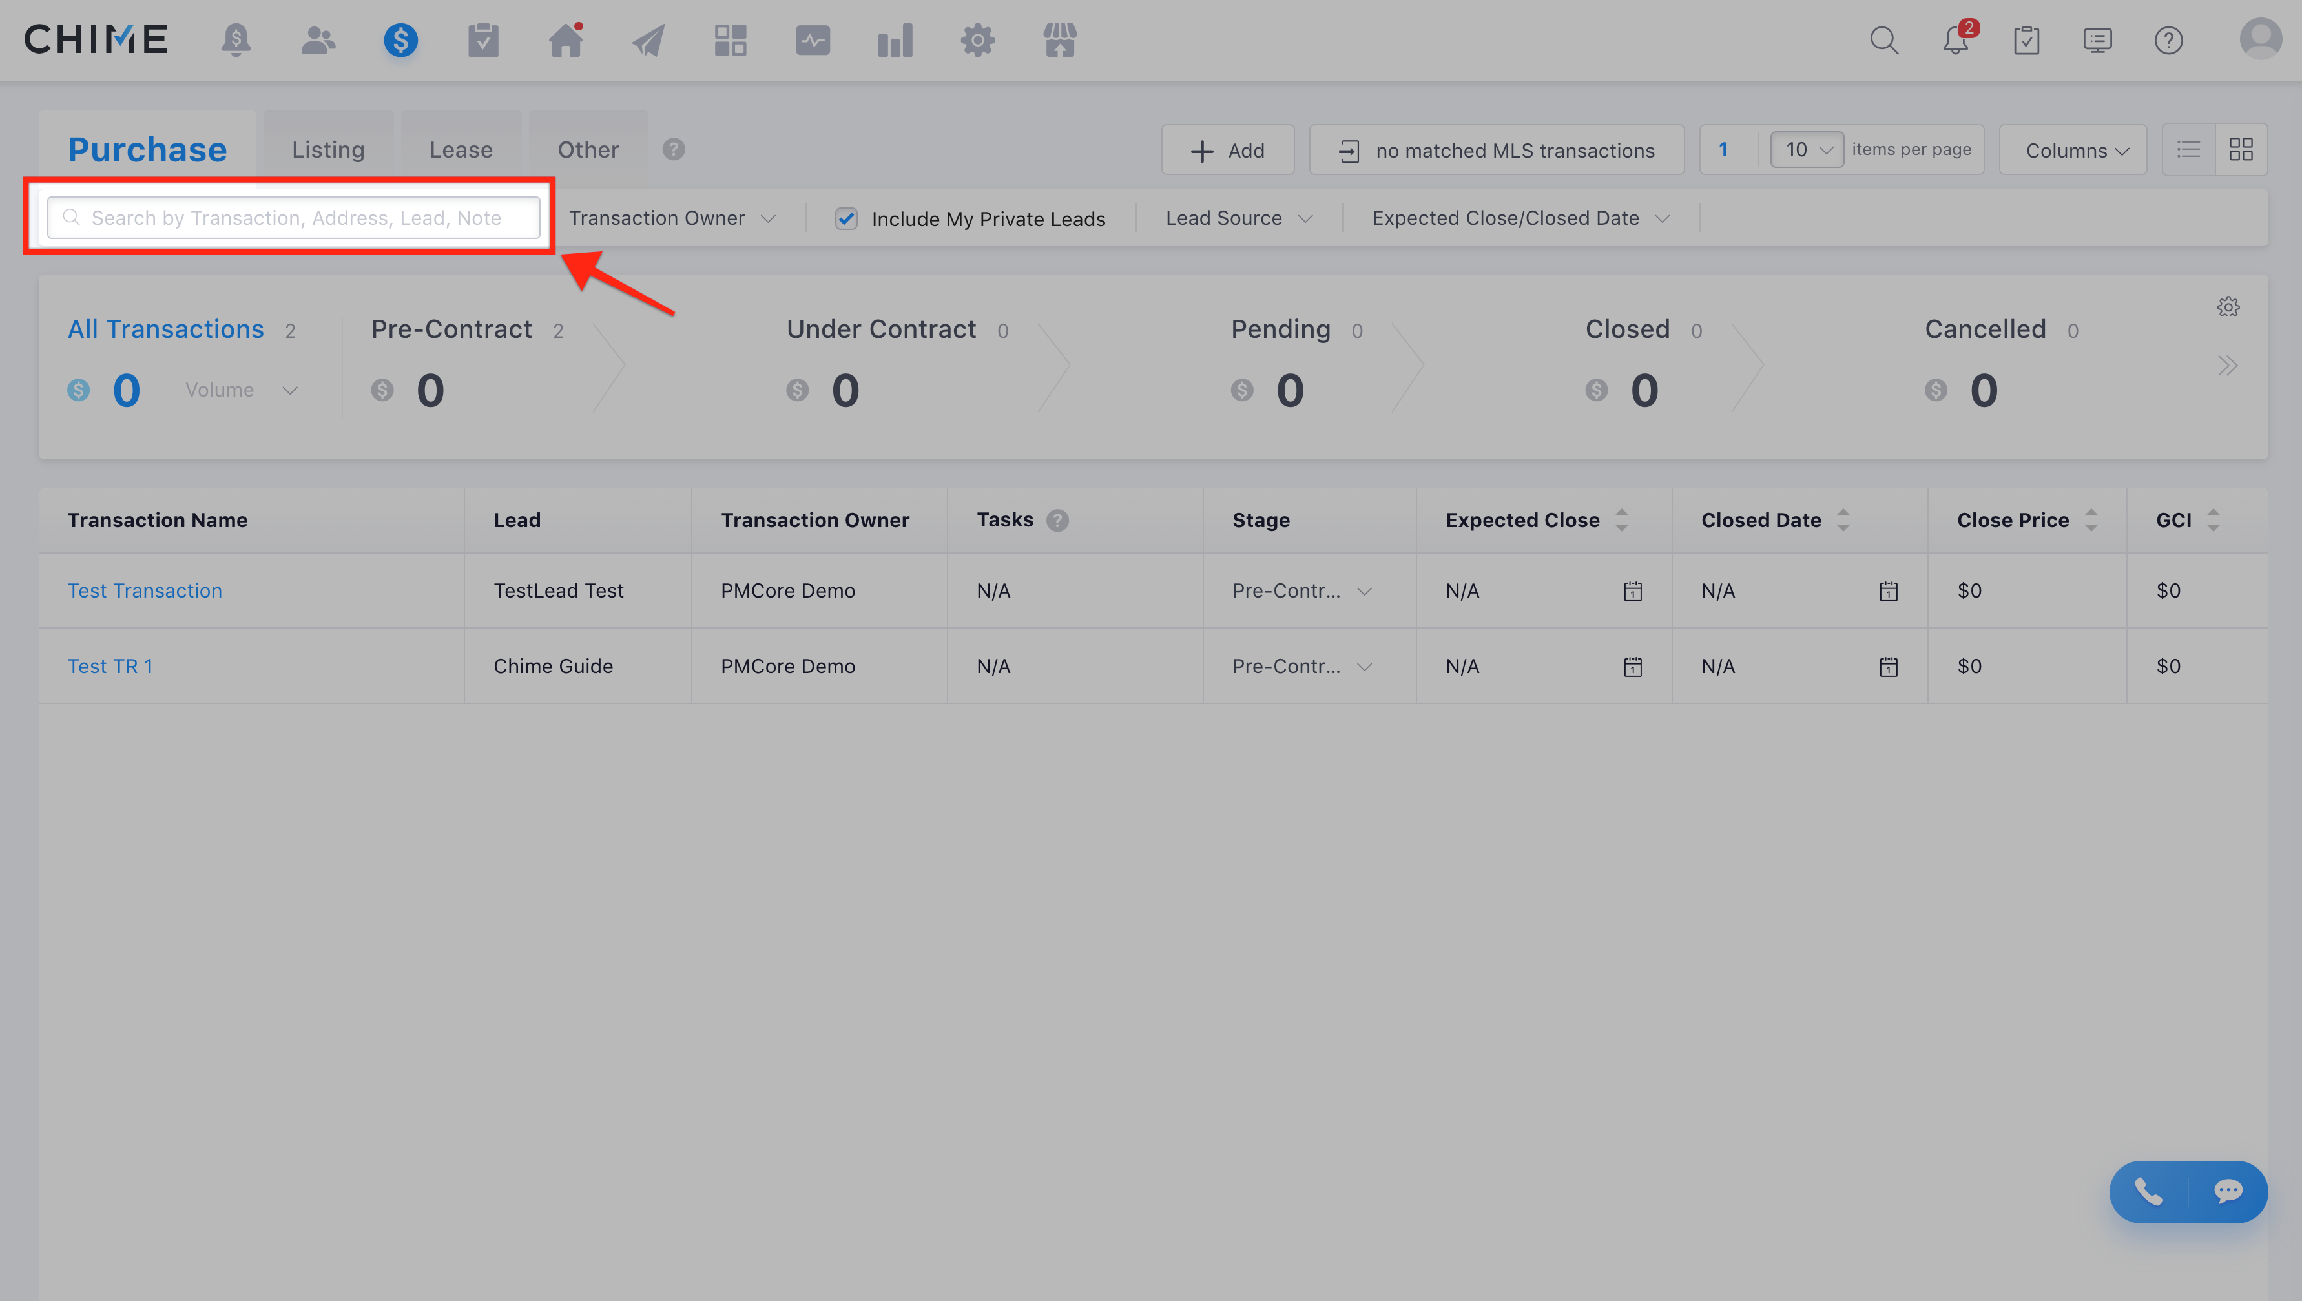The height and width of the screenshot is (1301, 2302).
Task: Switch to the Lease tab
Action: [x=461, y=149]
